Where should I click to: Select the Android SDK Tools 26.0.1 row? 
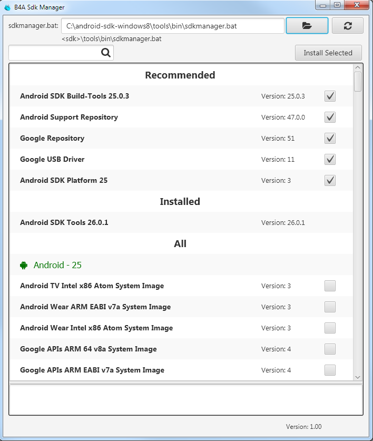tap(181, 222)
